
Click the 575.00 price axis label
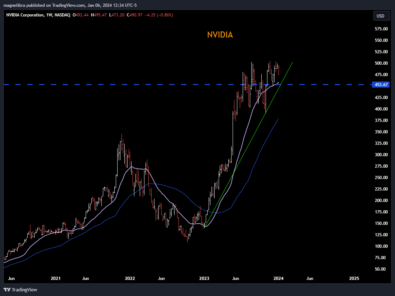pyautogui.click(x=381, y=29)
